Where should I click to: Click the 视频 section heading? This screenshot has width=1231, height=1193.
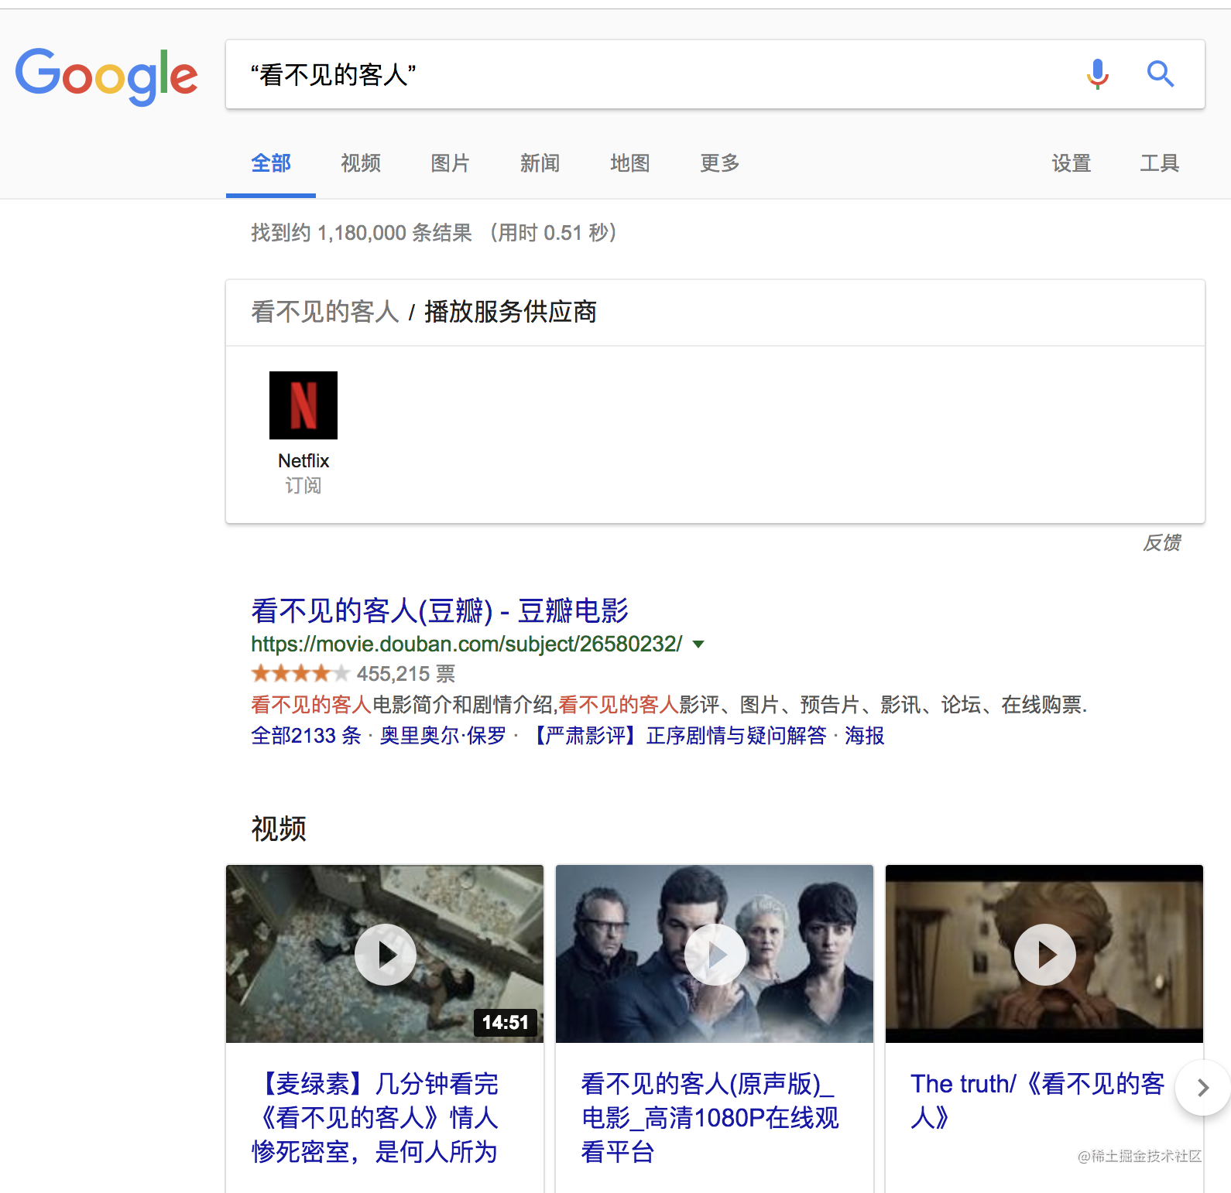(x=279, y=829)
